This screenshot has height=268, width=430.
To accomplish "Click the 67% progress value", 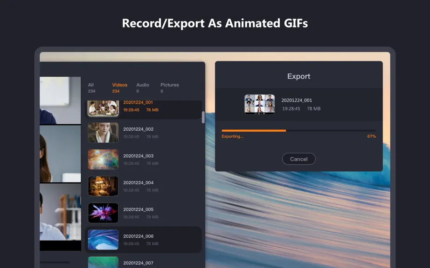I will pyautogui.click(x=372, y=136).
